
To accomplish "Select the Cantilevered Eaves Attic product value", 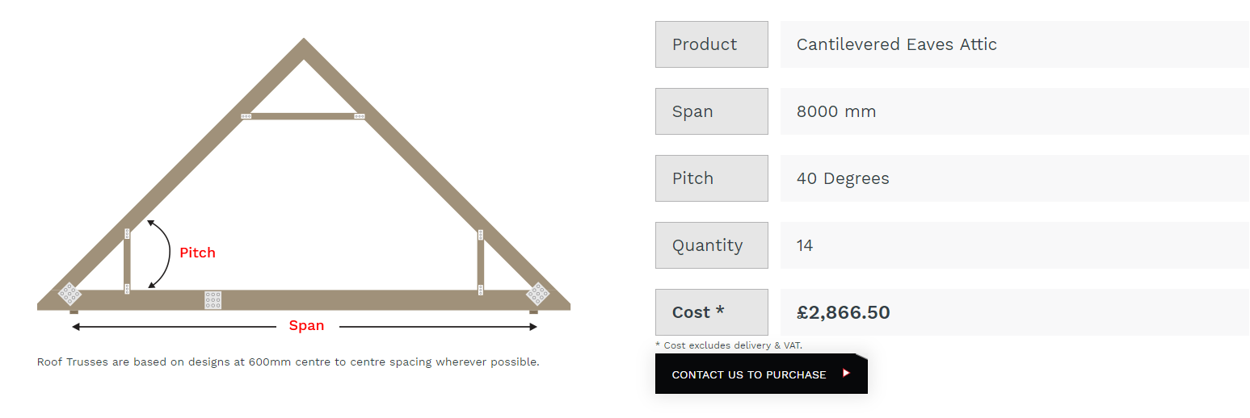I will tap(896, 44).
